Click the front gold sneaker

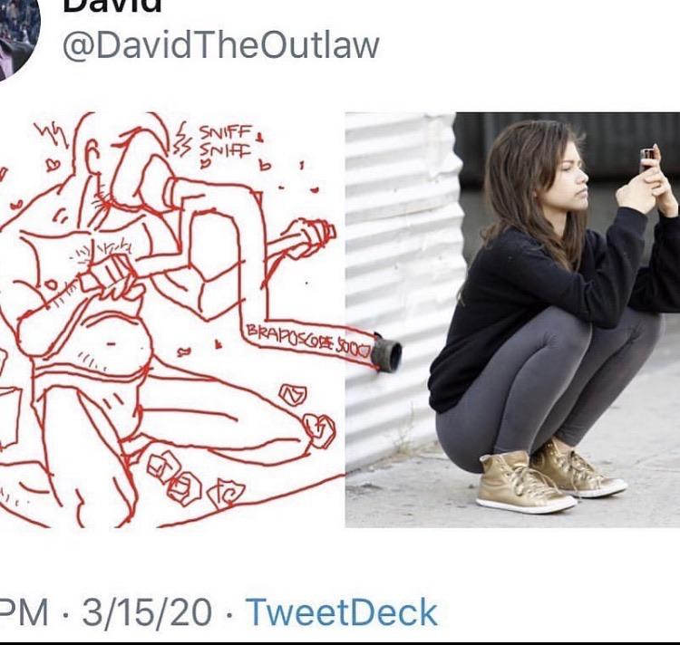tap(523, 483)
